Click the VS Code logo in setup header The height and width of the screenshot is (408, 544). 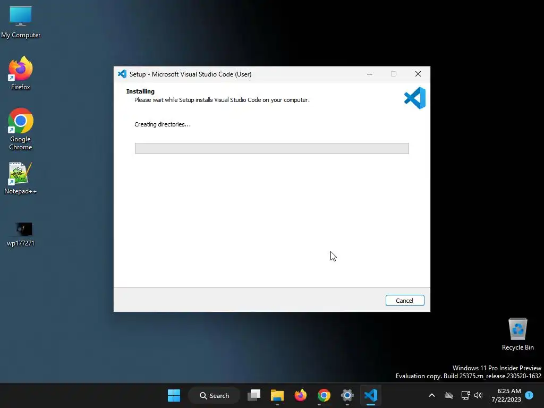(415, 98)
